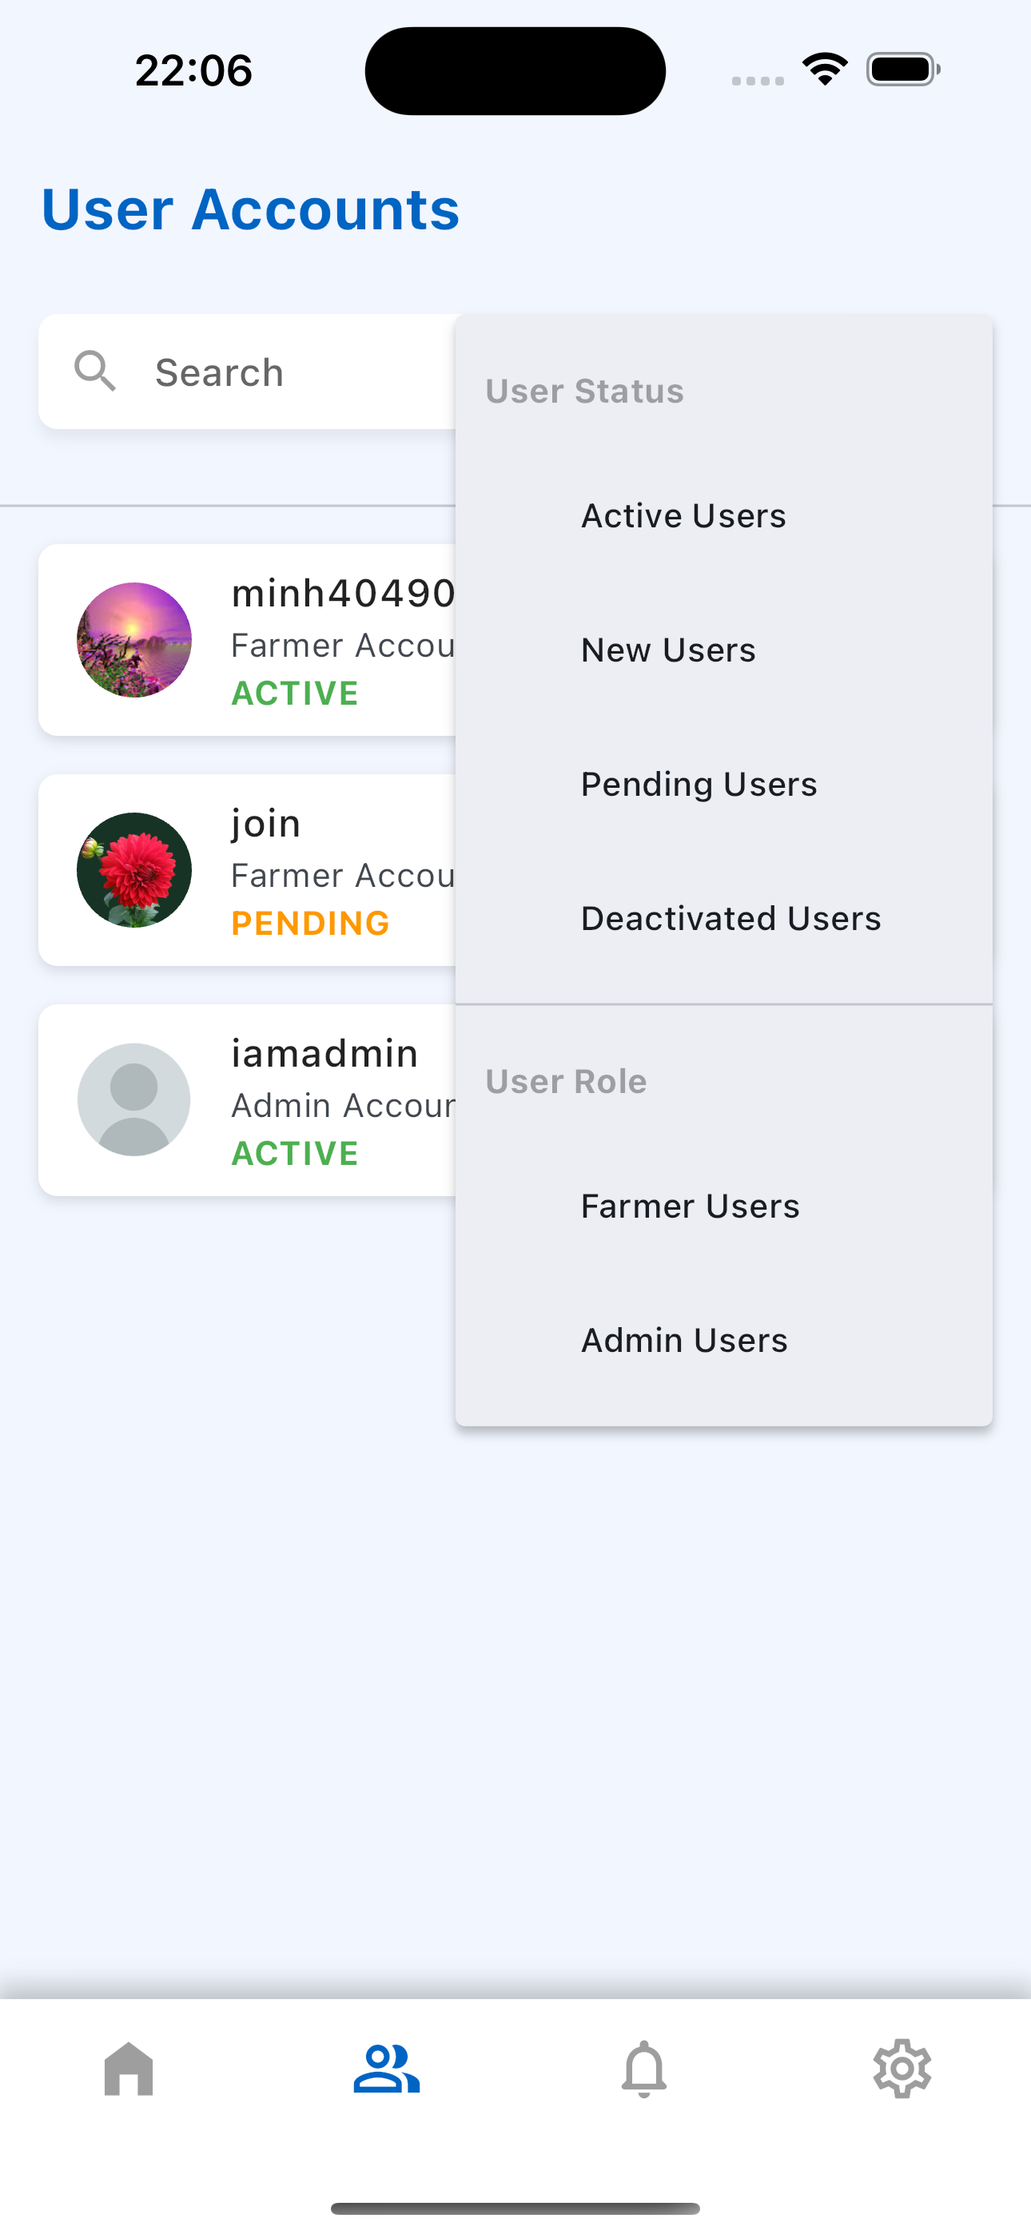The width and height of the screenshot is (1031, 2234).
Task: Select the Users tab icon
Action: (x=386, y=2069)
